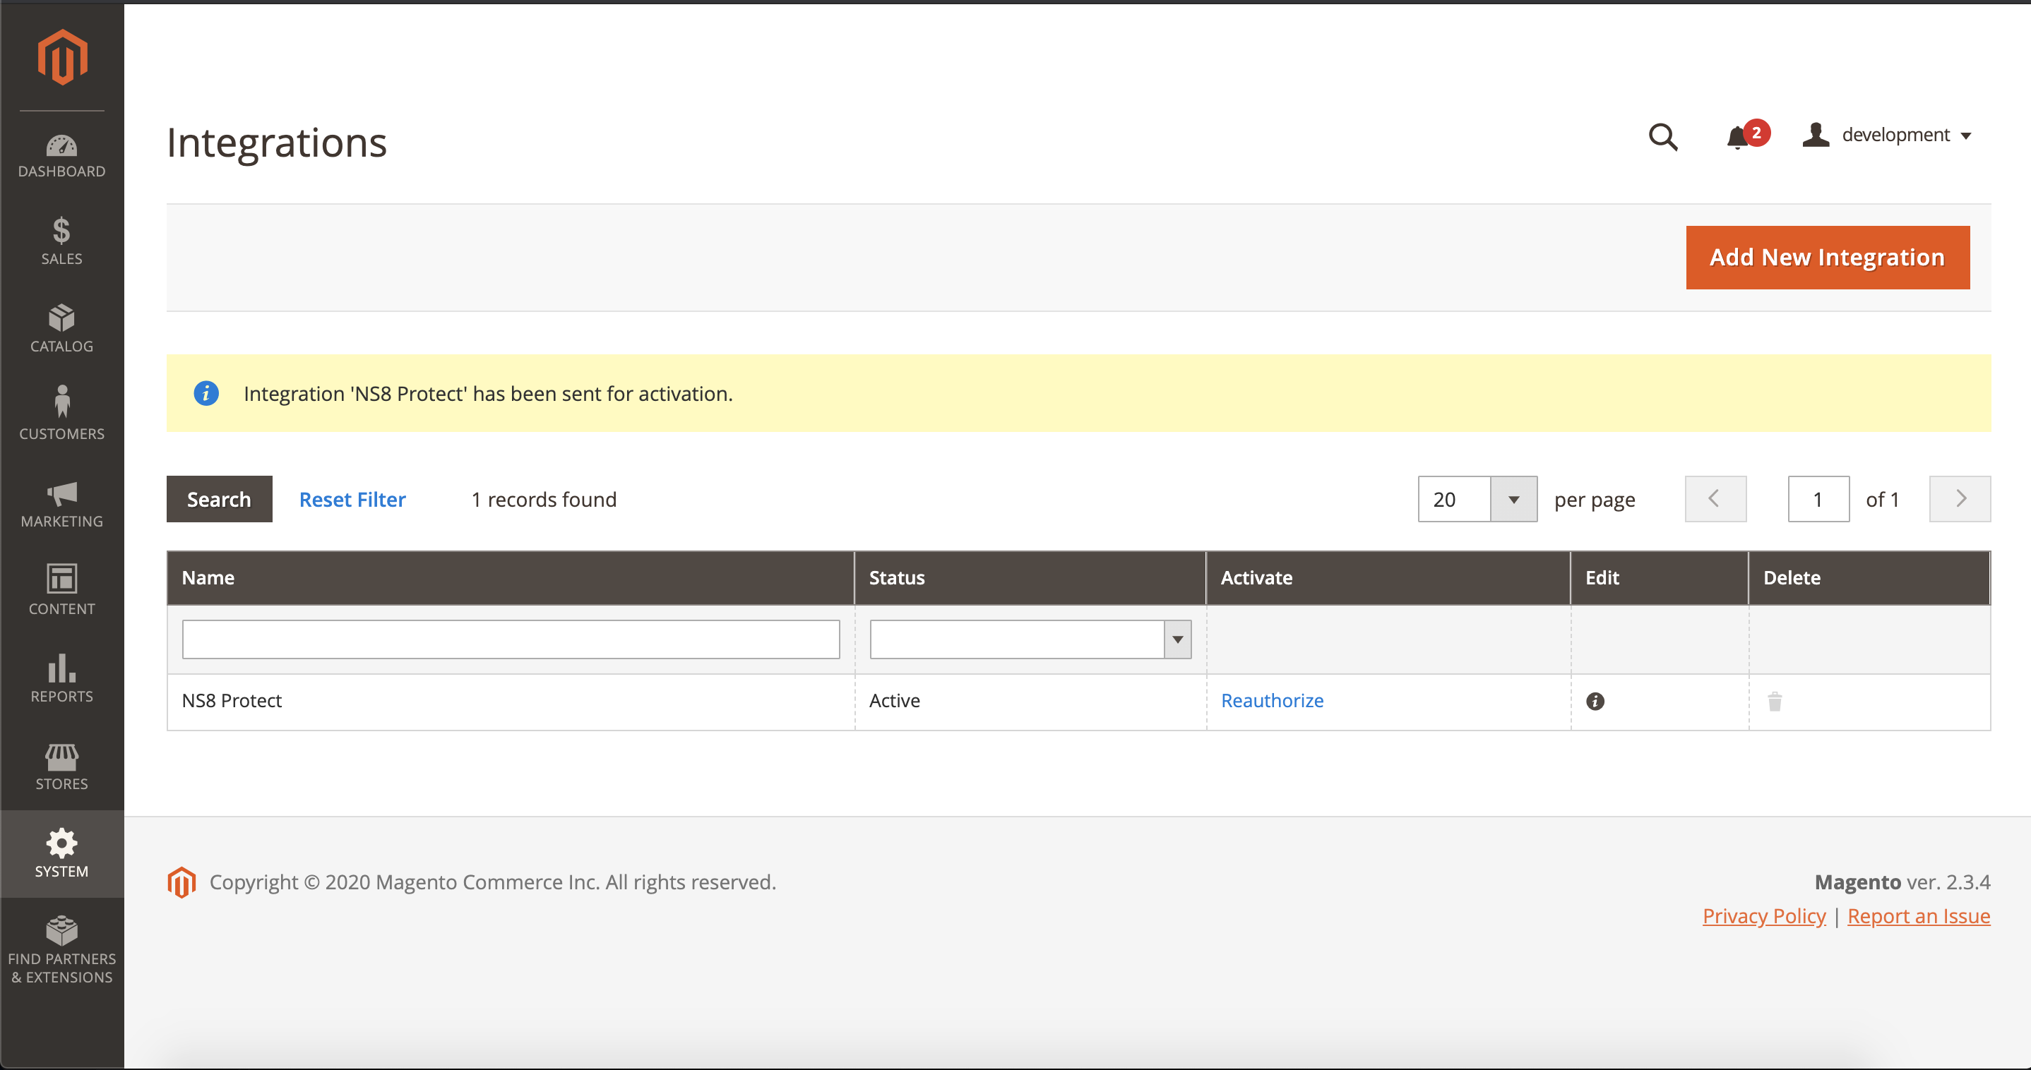Open the Marketing menu item
2031x1070 pixels.
(x=61, y=504)
